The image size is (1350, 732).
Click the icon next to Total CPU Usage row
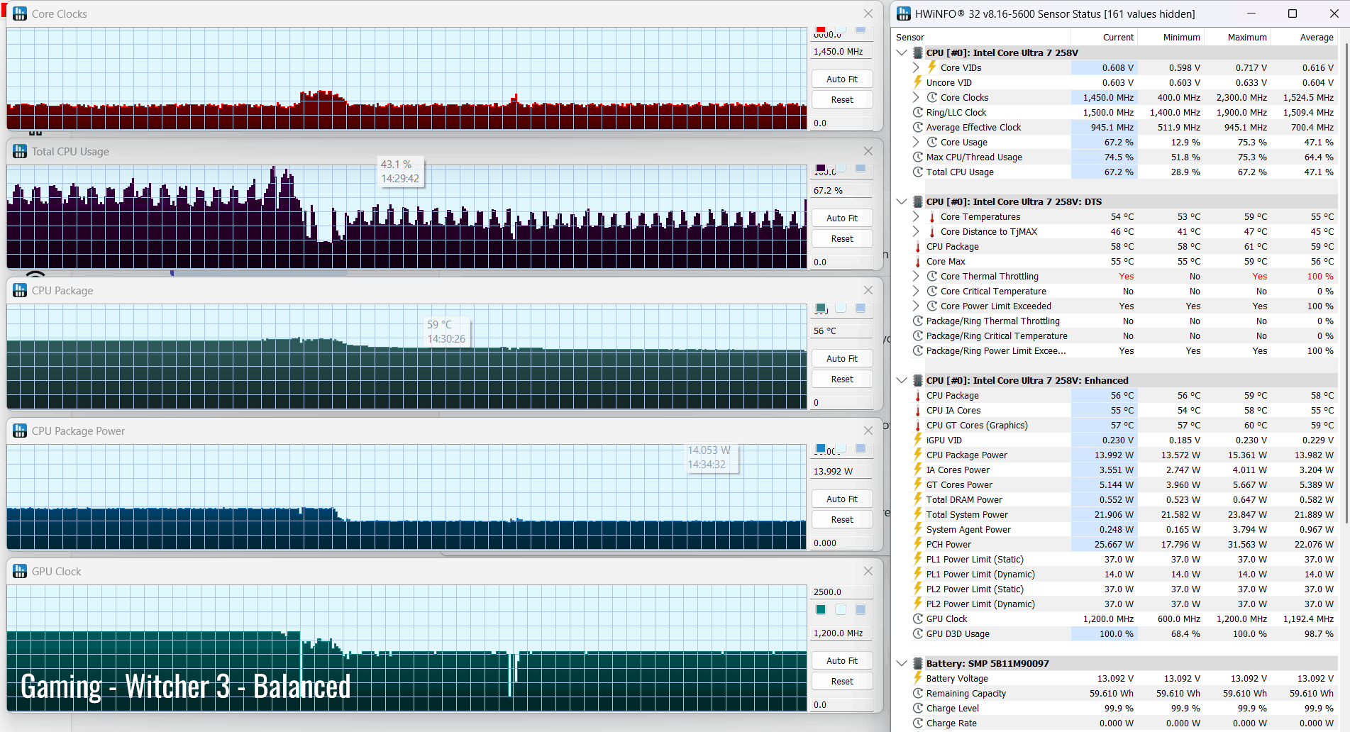click(917, 172)
